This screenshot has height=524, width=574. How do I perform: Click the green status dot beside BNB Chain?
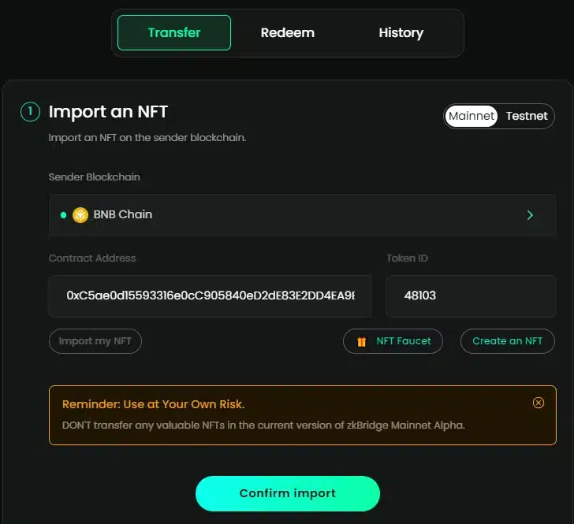[63, 214]
